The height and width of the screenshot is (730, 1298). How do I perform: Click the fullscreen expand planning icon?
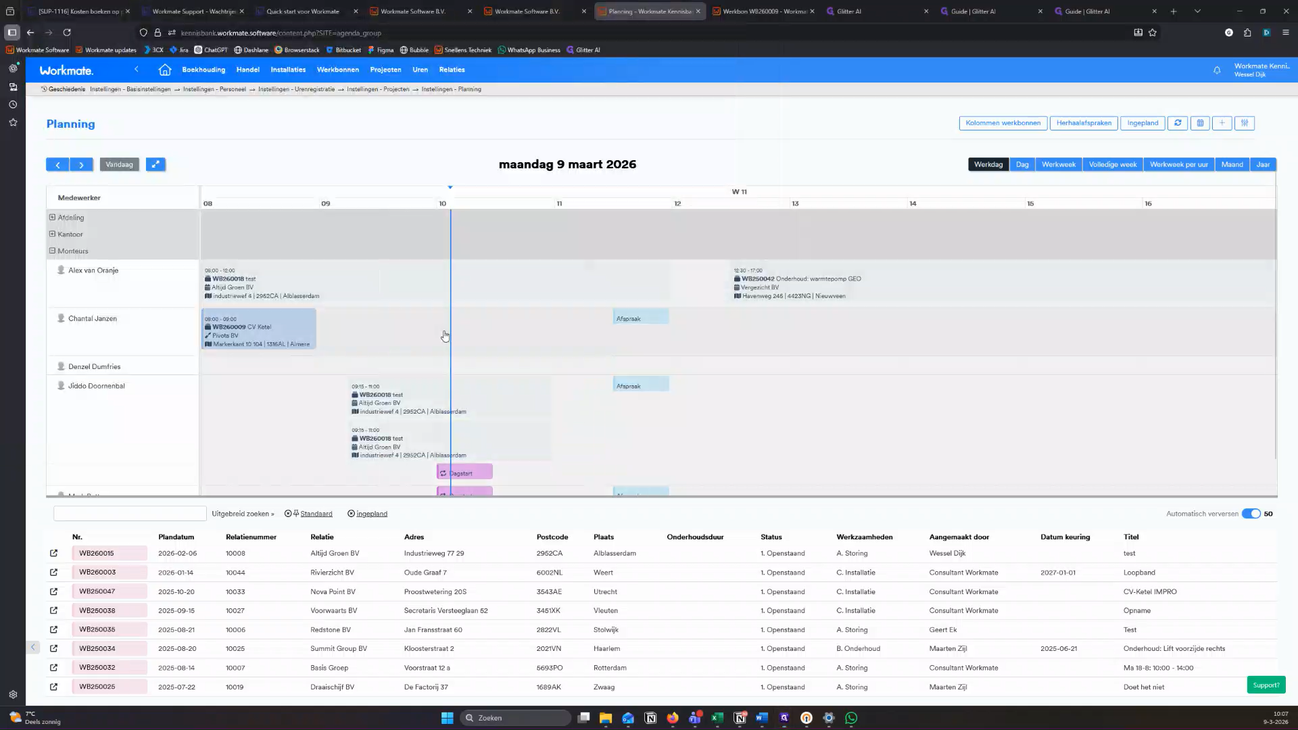pyautogui.click(x=155, y=164)
